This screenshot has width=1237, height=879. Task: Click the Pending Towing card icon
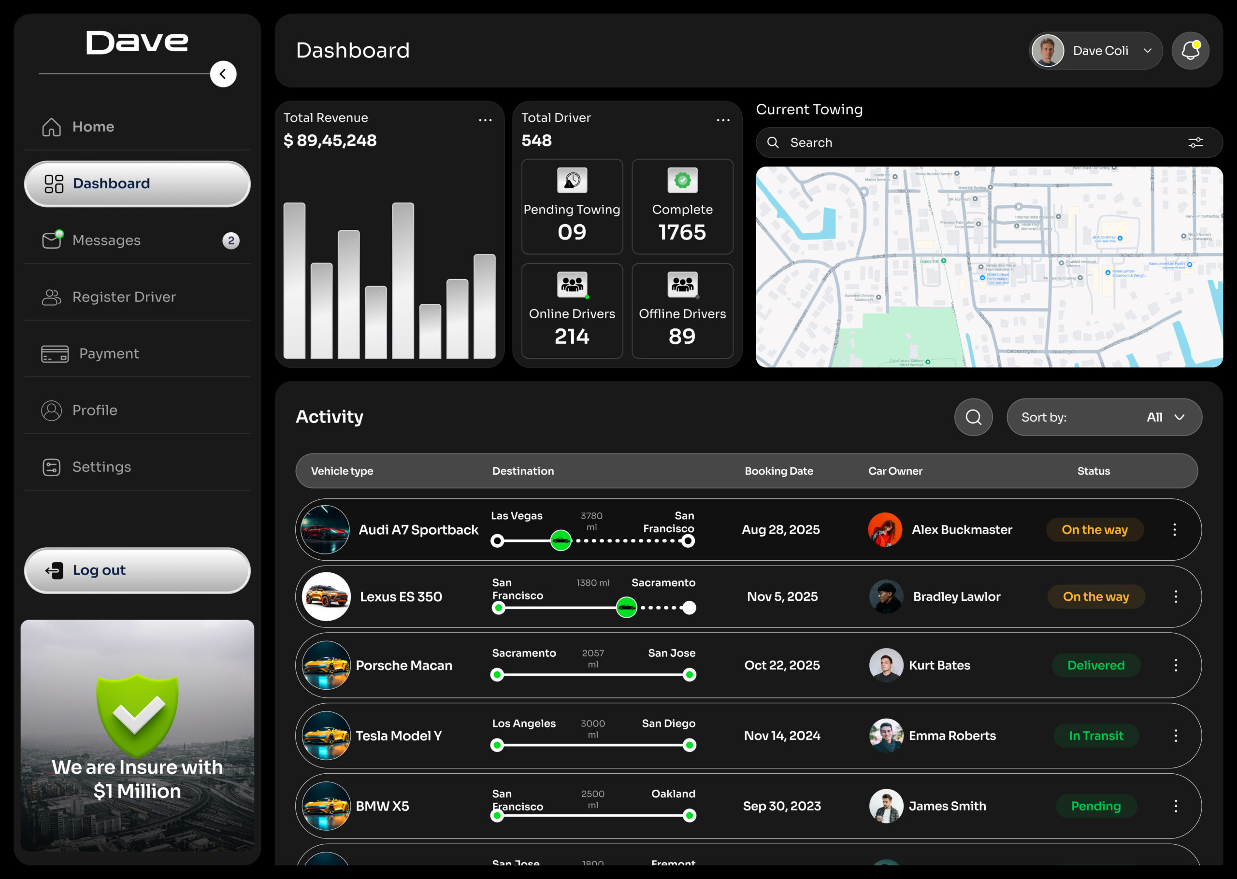click(x=572, y=181)
